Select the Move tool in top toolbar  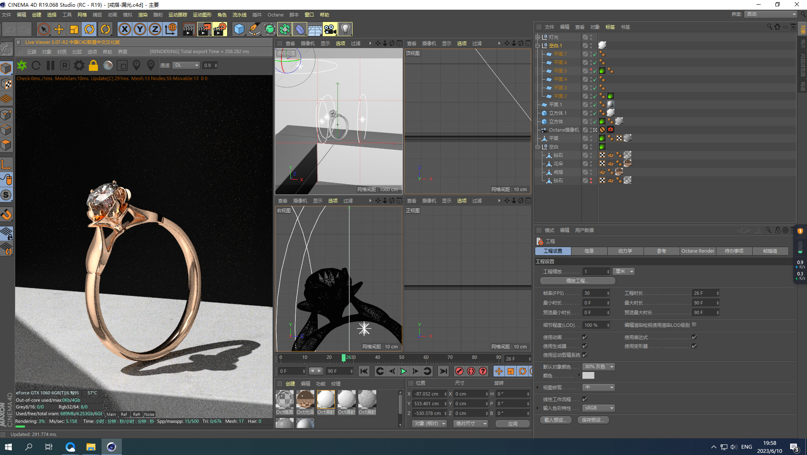pyautogui.click(x=59, y=29)
